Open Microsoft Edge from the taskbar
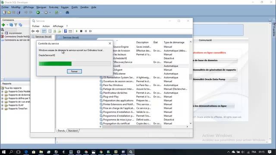 [x=26, y=152]
